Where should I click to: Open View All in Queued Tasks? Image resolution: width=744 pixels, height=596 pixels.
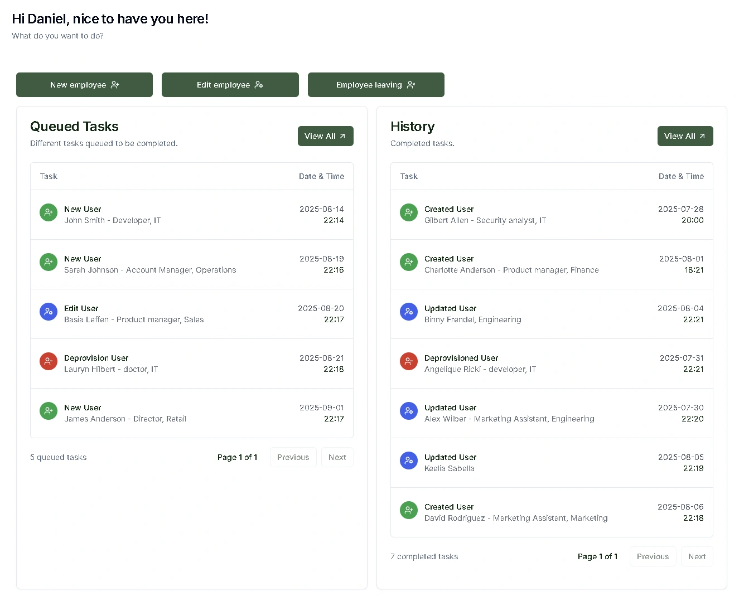click(x=325, y=136)
